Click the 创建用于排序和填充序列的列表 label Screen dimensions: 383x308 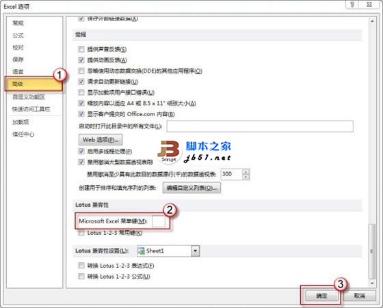pyautogui.click(x=117, y=188)
